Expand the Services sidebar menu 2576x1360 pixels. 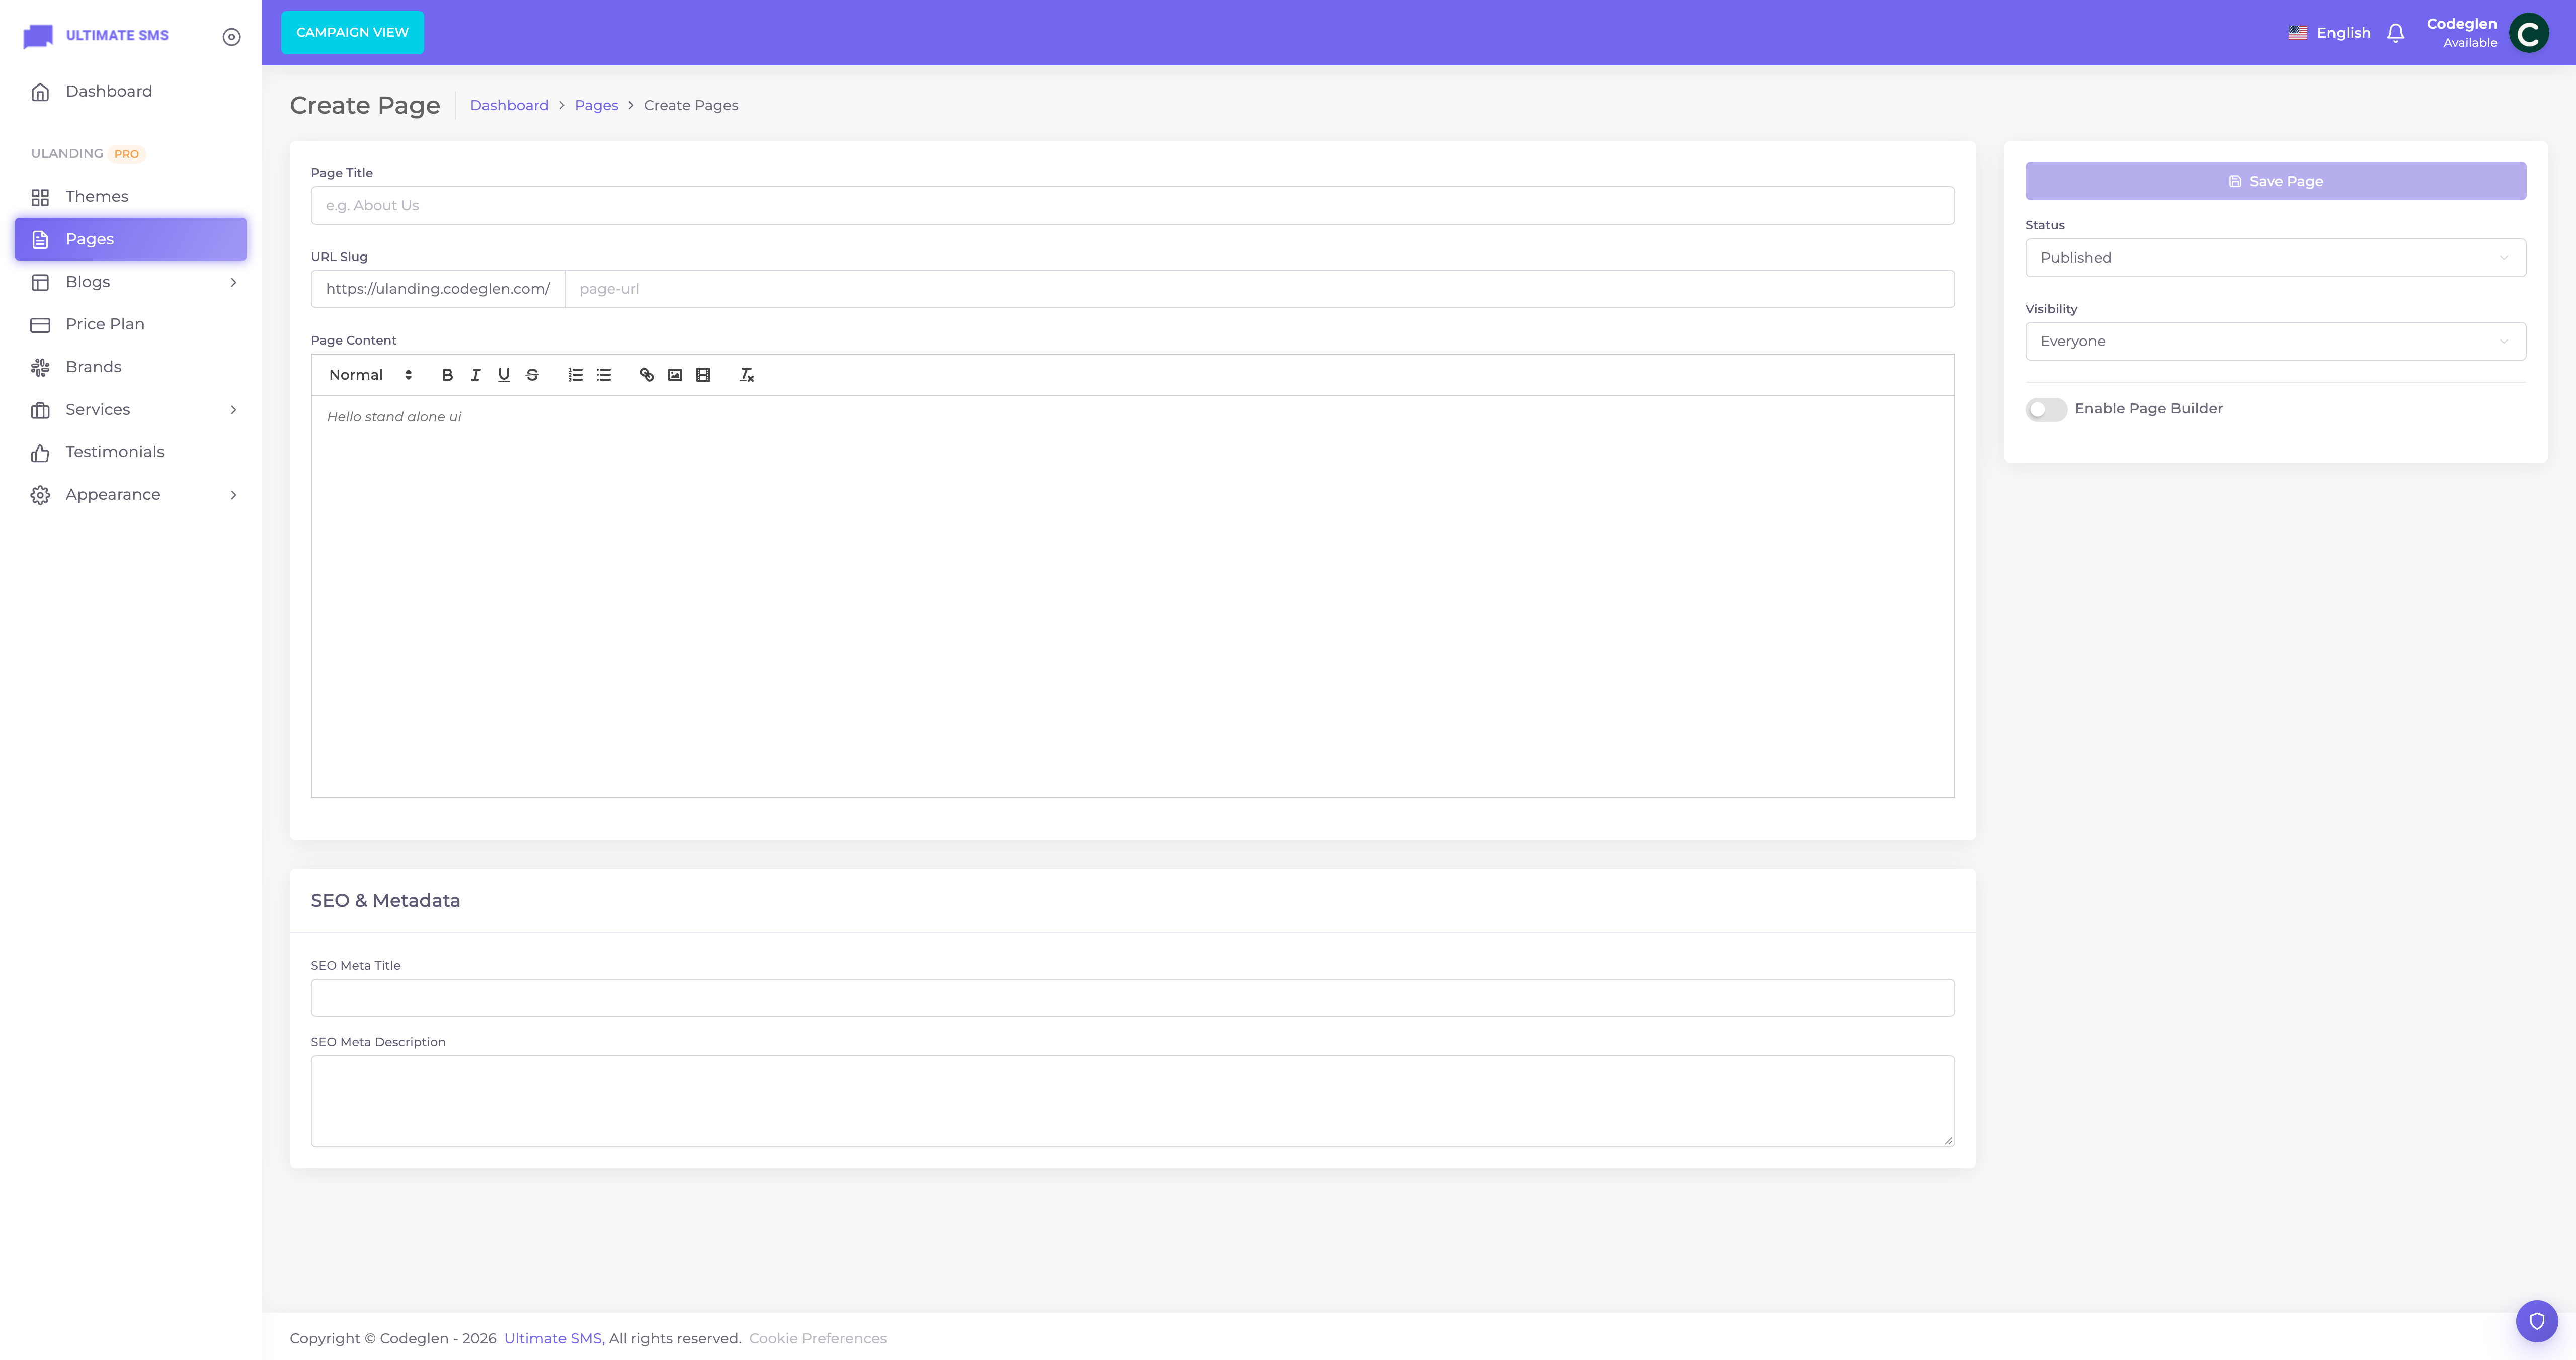(131, 410)
